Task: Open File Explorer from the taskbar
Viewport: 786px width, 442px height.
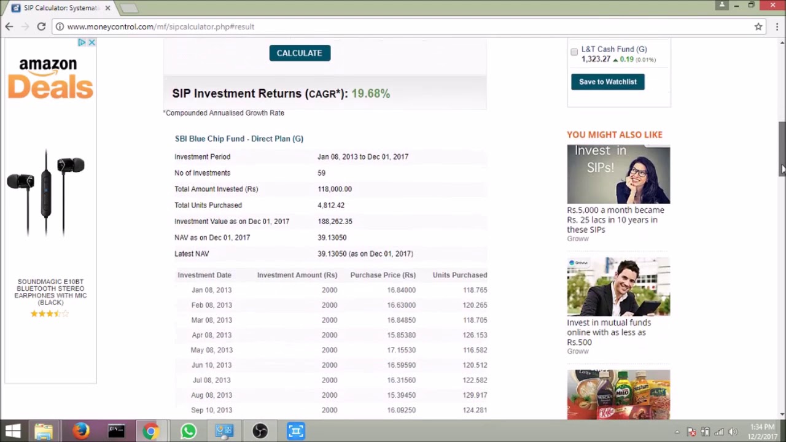Action: tap(44, 431)
